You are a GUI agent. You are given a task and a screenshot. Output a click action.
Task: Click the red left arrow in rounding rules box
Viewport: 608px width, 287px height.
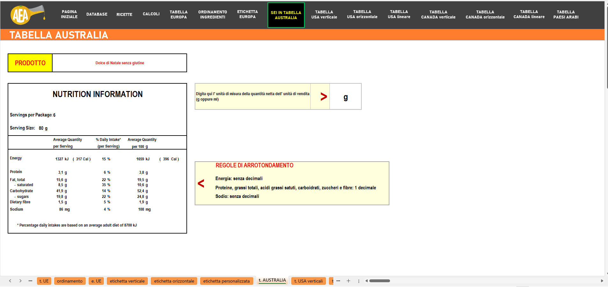pos(201,183)
